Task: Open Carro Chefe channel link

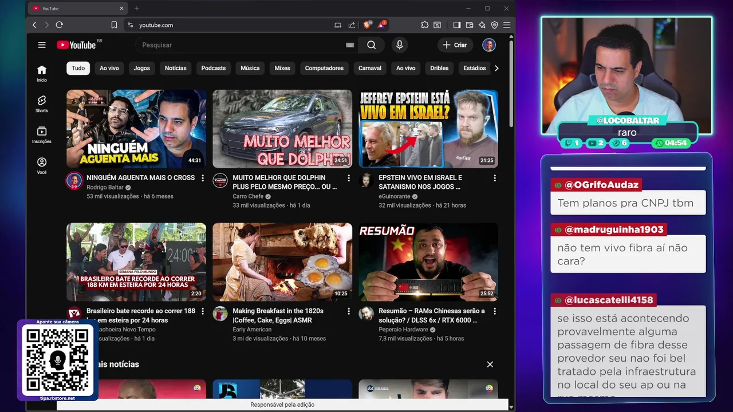Action: click(248, 196)
